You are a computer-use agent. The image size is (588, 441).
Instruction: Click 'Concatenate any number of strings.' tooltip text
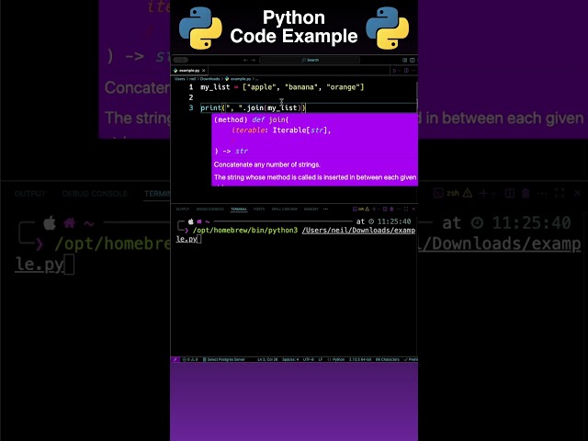point(267,164)
